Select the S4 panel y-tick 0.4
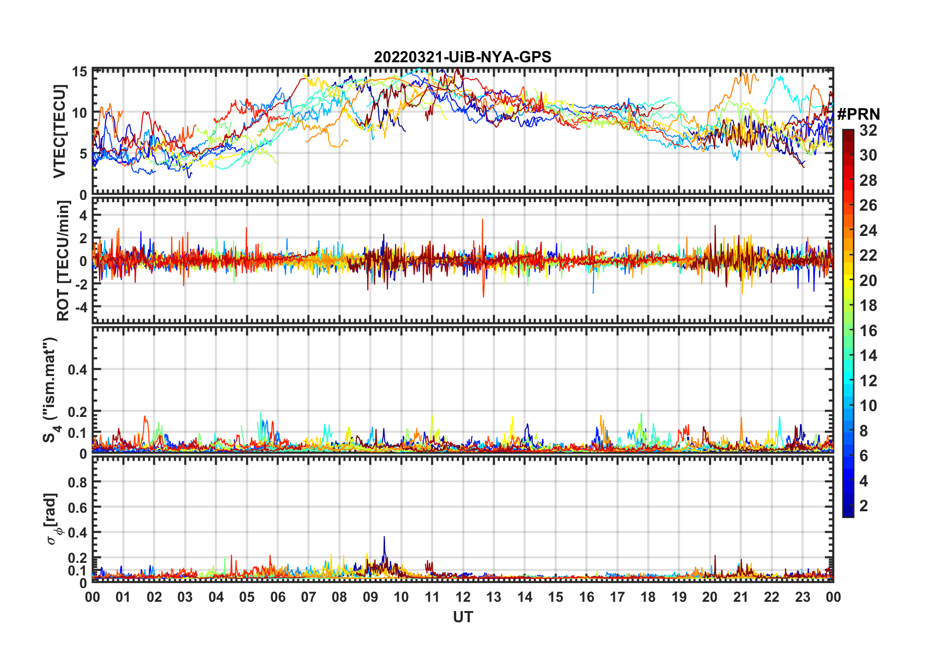The image size is (926, 647). point(77,370)
